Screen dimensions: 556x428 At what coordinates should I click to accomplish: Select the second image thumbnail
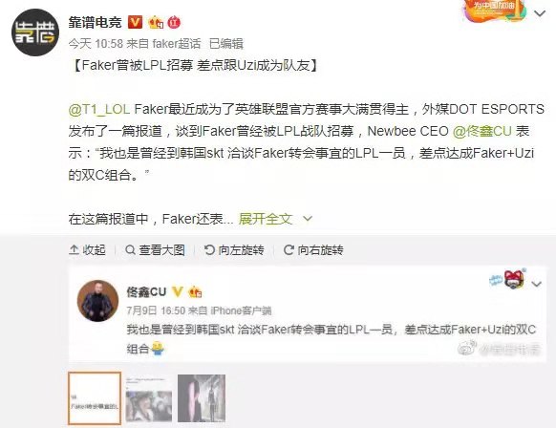(x=149, y=399)
